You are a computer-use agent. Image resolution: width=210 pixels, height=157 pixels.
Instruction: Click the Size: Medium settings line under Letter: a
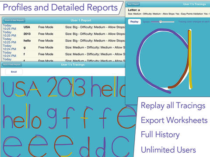click(x=169, y=14)
